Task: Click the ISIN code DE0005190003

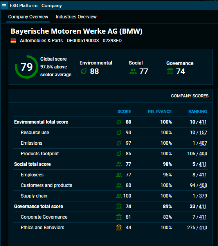Action: tap(83, 41)
